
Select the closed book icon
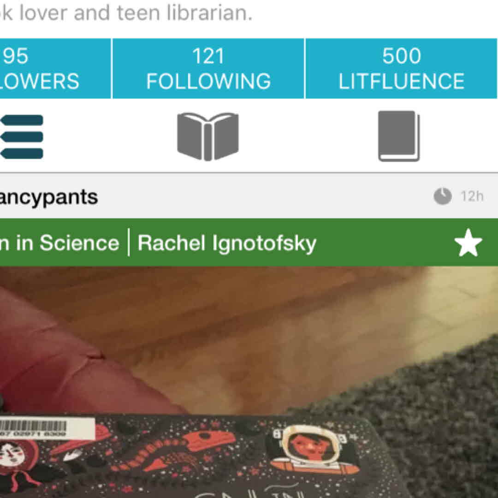[x=399, y=136]
